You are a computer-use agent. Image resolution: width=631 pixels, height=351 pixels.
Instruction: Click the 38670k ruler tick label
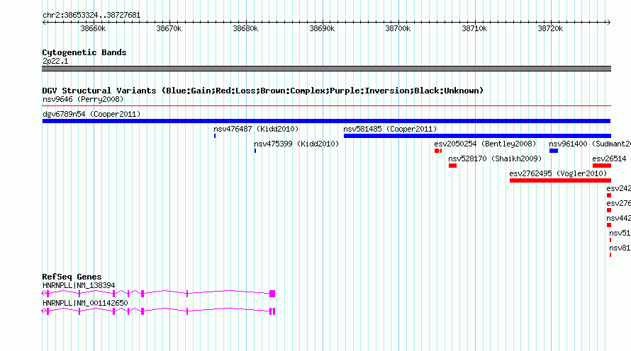click(x=169, y=28)
